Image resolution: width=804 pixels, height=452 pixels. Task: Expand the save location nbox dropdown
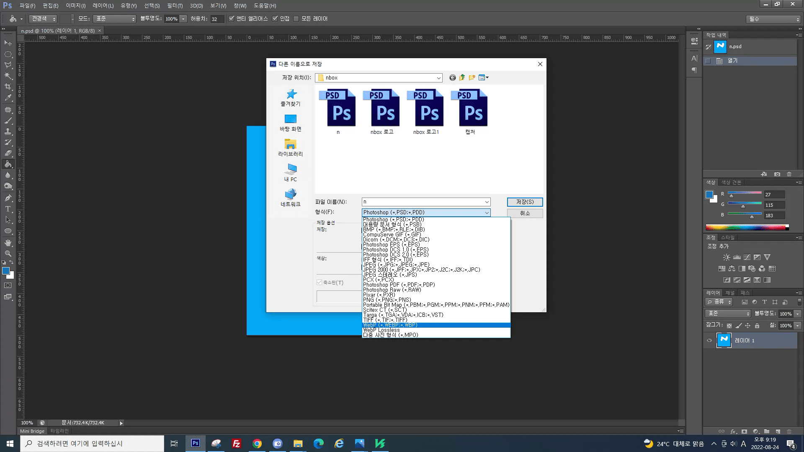438,78
